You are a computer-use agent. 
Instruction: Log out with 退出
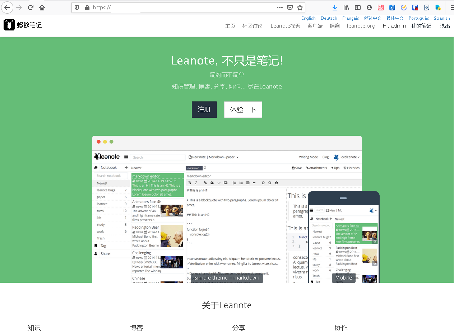tap(445, 26)
